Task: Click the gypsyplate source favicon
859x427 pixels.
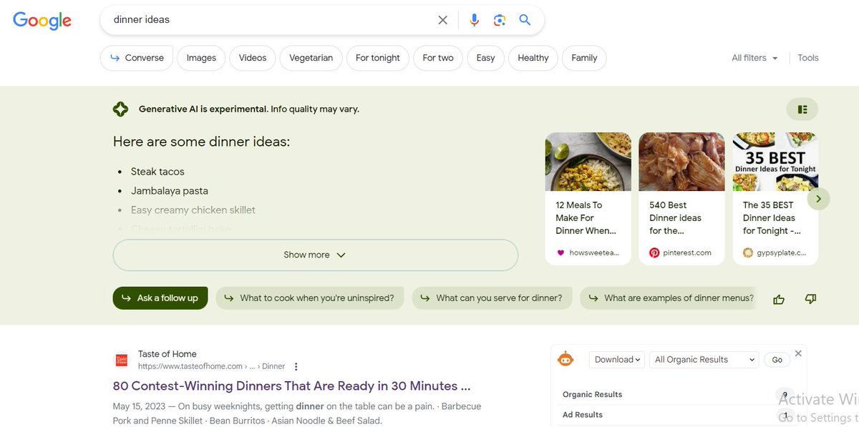Action: (748, 252)
